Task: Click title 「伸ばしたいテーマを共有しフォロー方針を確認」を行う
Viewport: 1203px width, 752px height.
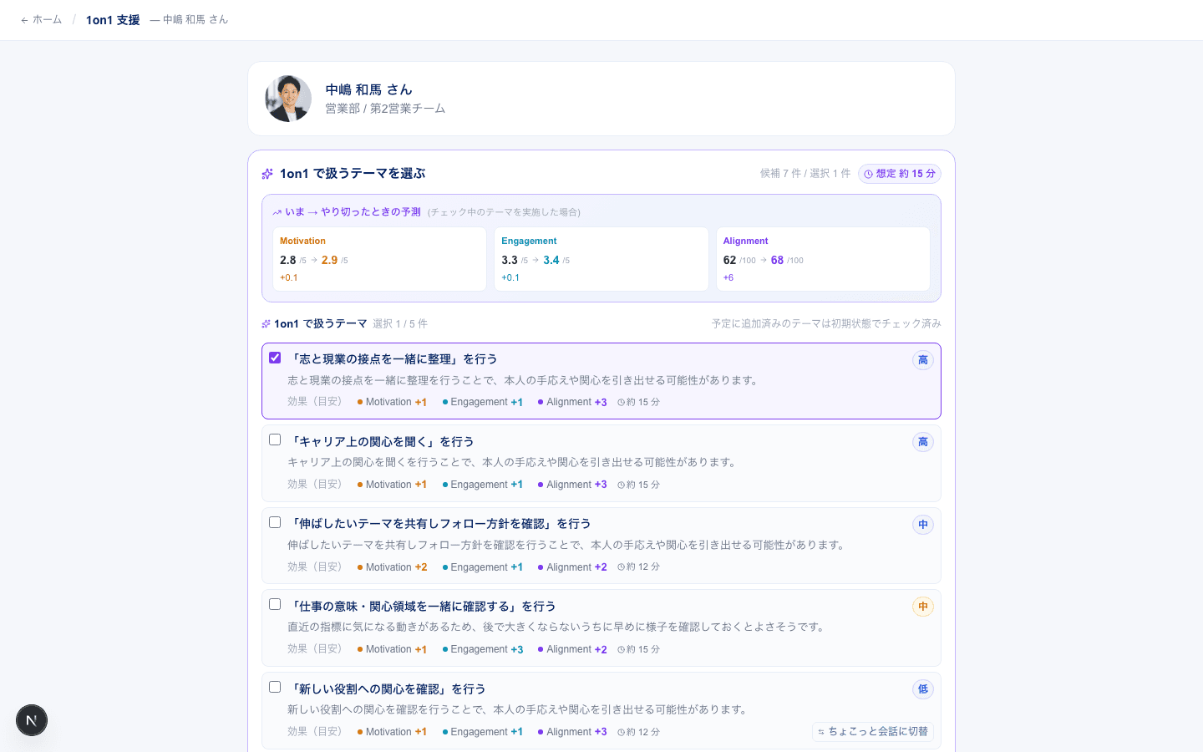Action: 439,524
